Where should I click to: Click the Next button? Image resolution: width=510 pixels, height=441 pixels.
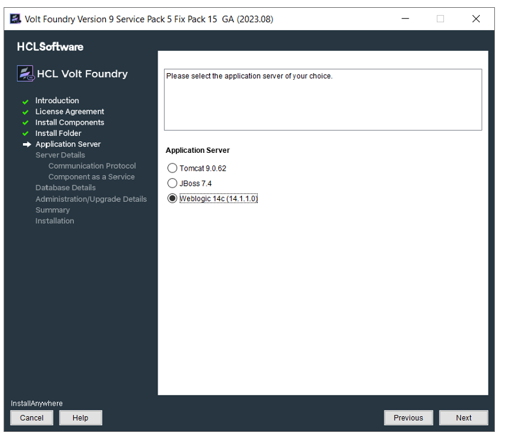[x=463, y=417]
